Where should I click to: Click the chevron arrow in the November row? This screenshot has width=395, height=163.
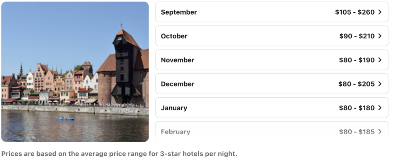pyautogui.click(x=380, y=60)
